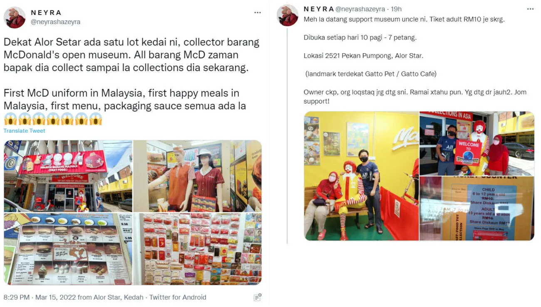
Task: Click the 19h timestamp on the right tweet
Action: pyautogui.click(x=396, y=9)
